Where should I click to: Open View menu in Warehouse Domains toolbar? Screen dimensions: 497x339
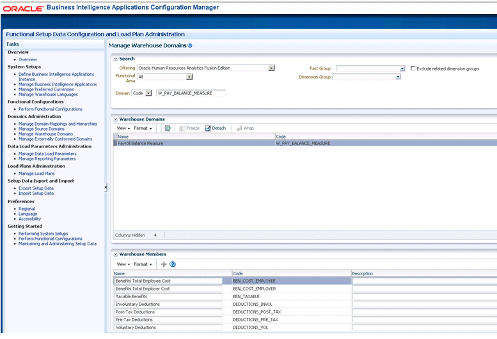123,128
